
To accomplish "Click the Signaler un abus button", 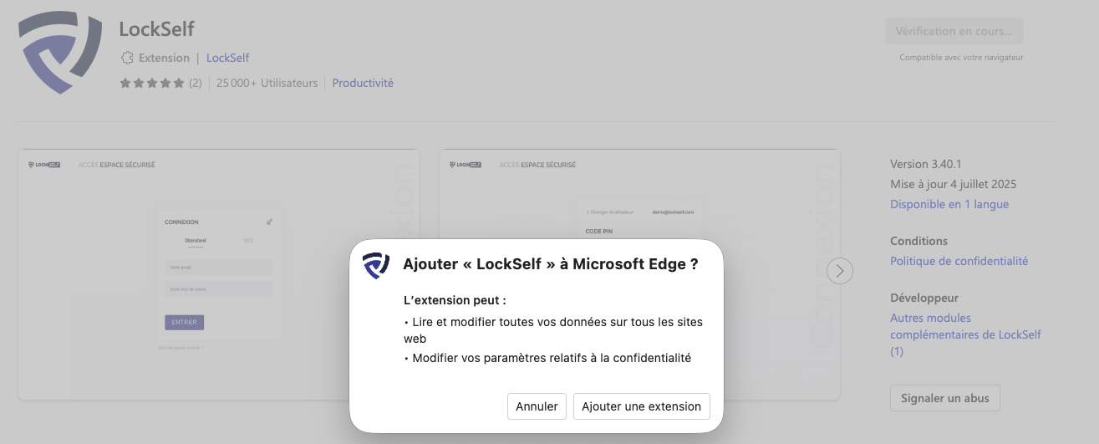I will click(945, 398).
